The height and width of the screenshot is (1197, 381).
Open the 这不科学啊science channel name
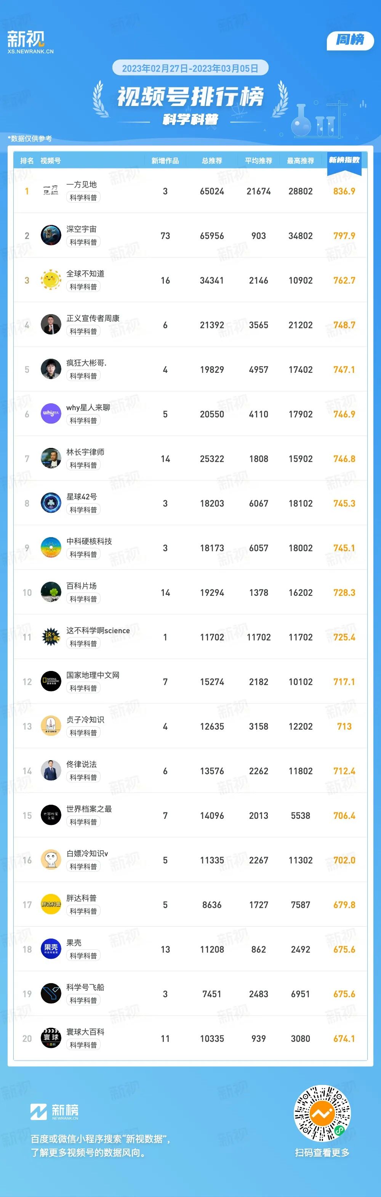98,631
